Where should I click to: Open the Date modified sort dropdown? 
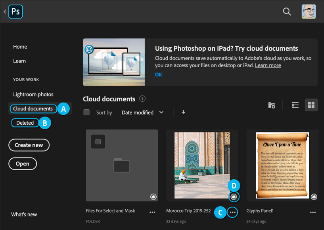click(x=142, y=112)
